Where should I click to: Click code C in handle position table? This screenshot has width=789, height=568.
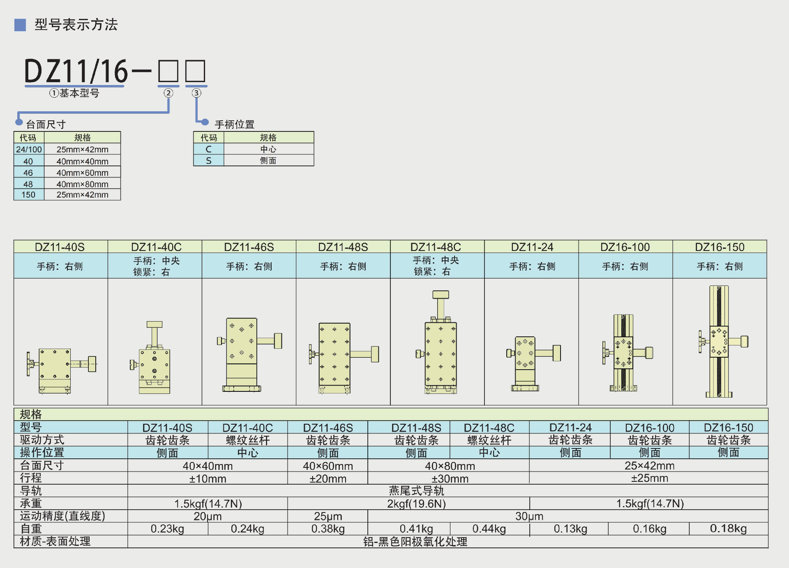coord(209,149)
